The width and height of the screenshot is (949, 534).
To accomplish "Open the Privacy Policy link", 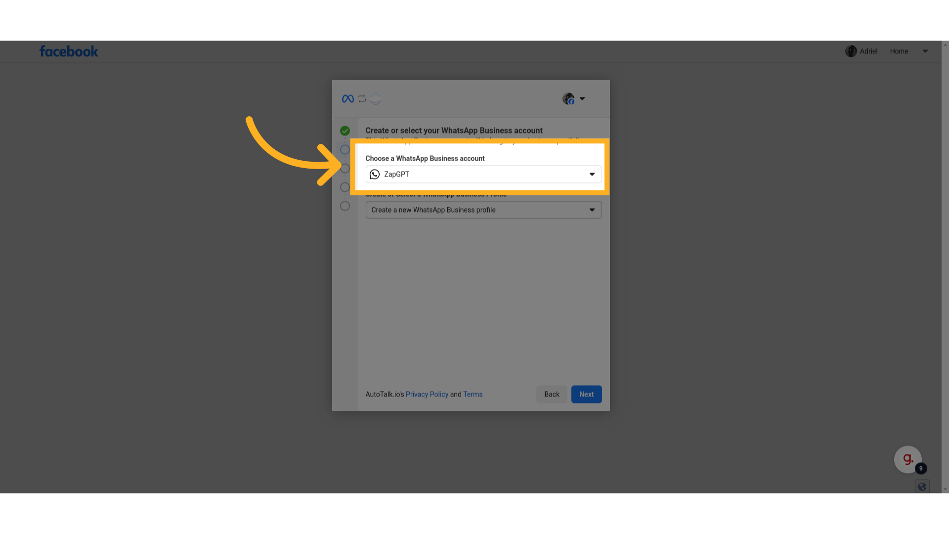I will tap(427, 395).
